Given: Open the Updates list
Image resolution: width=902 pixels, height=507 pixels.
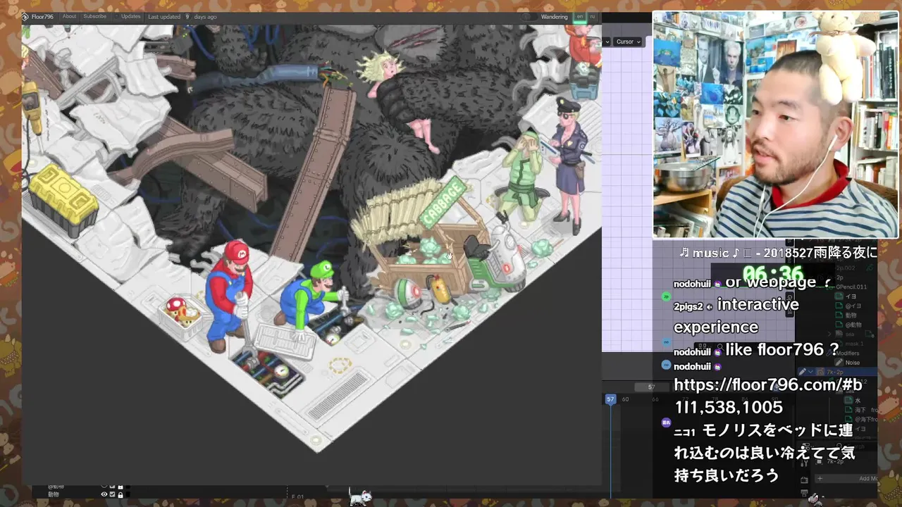Looking at the screenshot, I should (130, 16).
